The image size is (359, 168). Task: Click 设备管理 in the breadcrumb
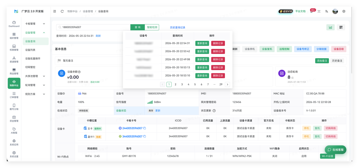tap(88, 11)
